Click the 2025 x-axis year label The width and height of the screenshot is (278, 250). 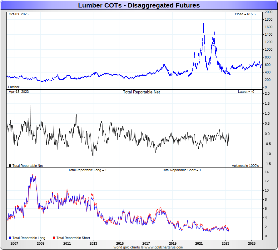251,243
